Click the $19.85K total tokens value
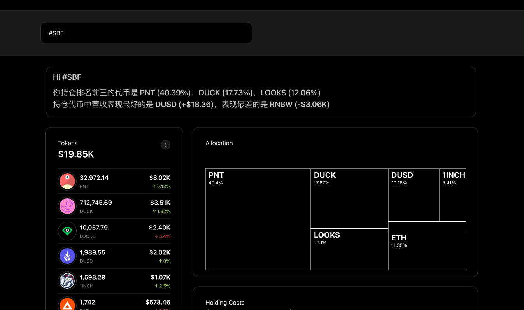Viewport: 524px width, 310px height. coord(76,154)
